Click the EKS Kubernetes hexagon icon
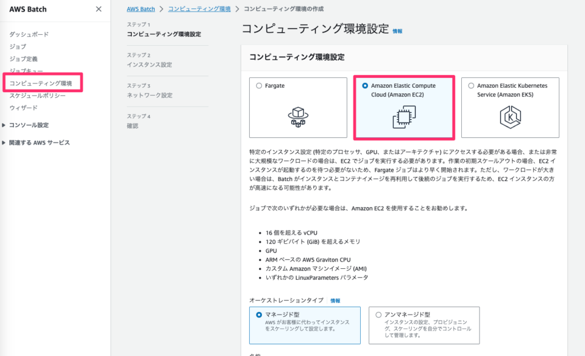The height and width of the screenshot is (356, 585). point(510,117)
